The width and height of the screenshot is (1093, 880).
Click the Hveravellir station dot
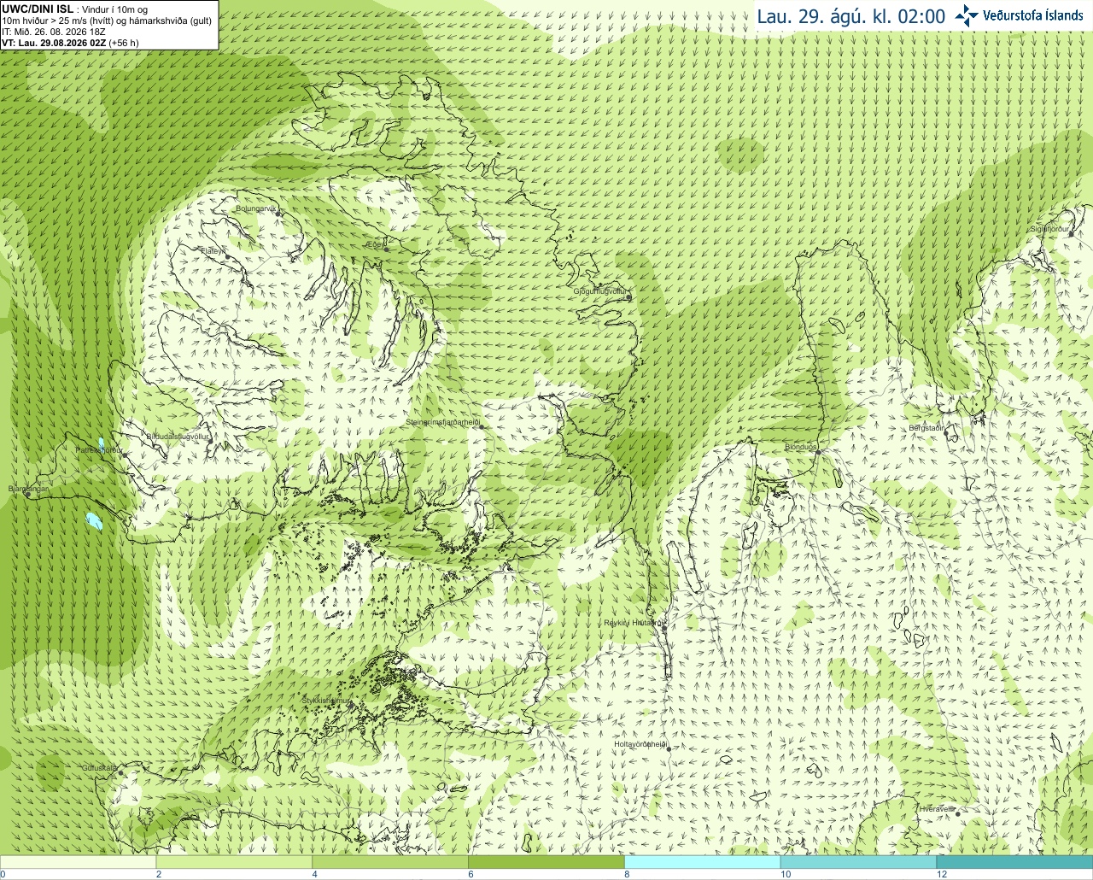pos(957,814)
